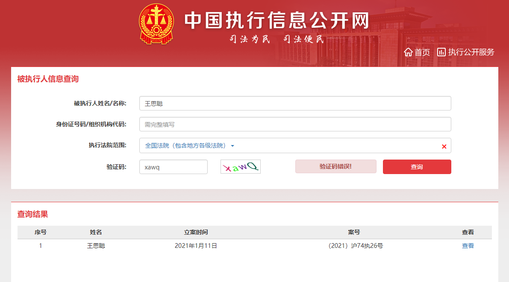Refresh the captcha image

241,167
